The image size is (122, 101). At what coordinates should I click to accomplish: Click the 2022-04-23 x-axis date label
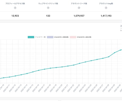pyautogui.click(x=76, y=88)
